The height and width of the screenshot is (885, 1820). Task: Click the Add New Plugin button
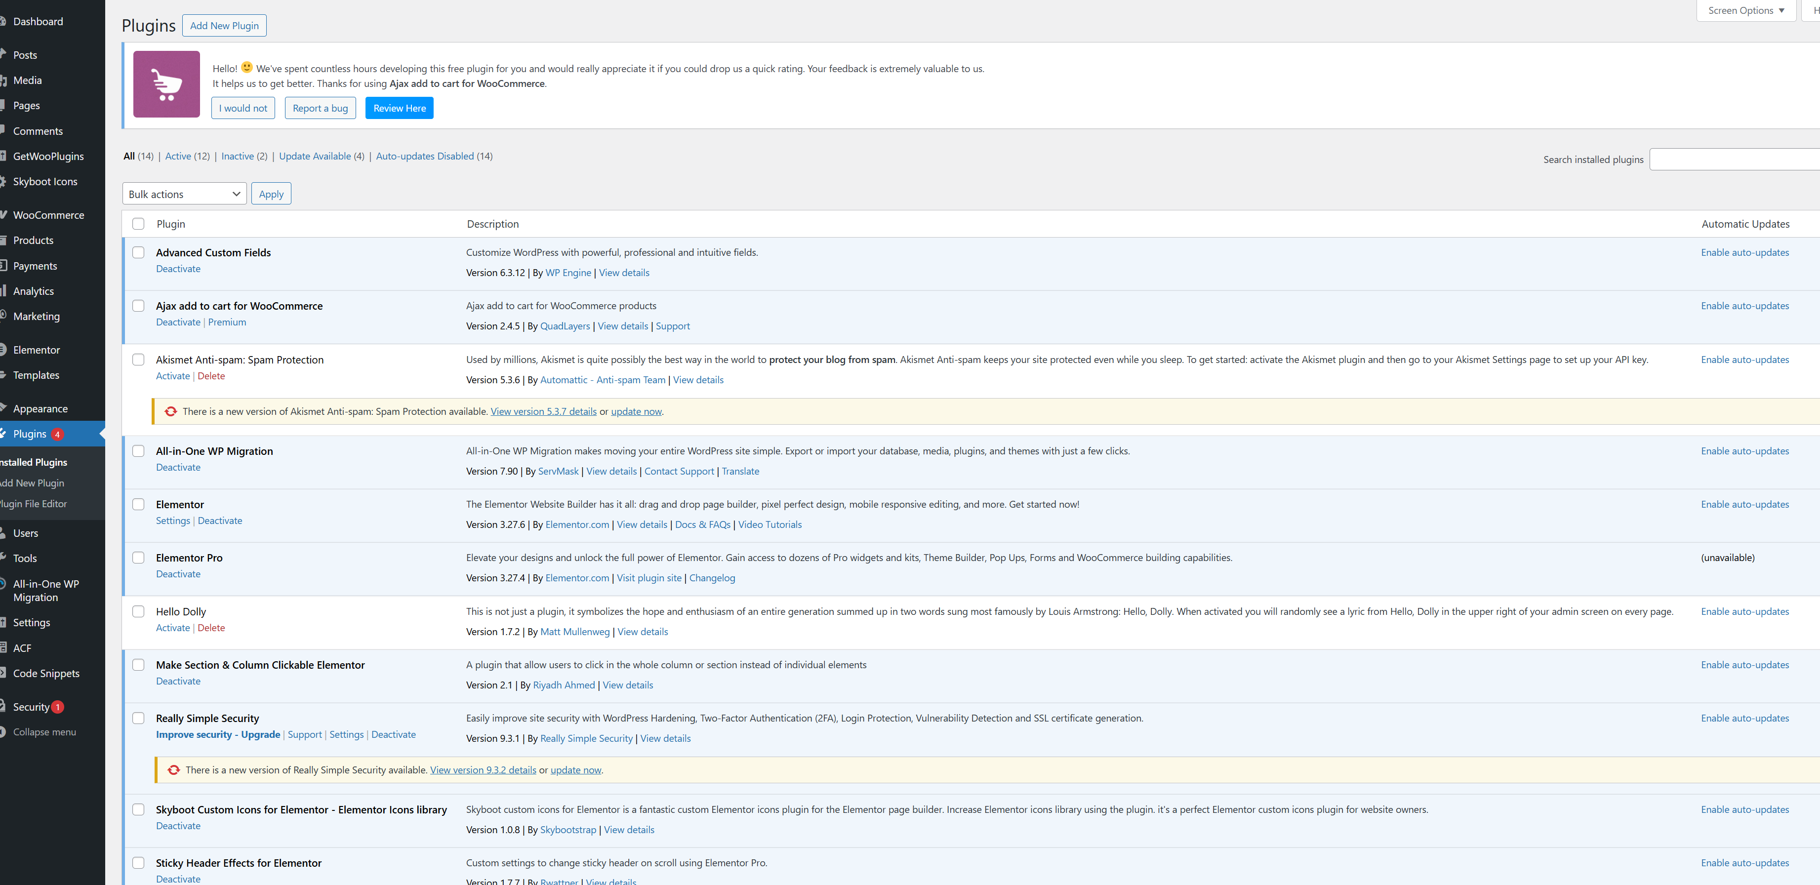(x=224, y=25)
